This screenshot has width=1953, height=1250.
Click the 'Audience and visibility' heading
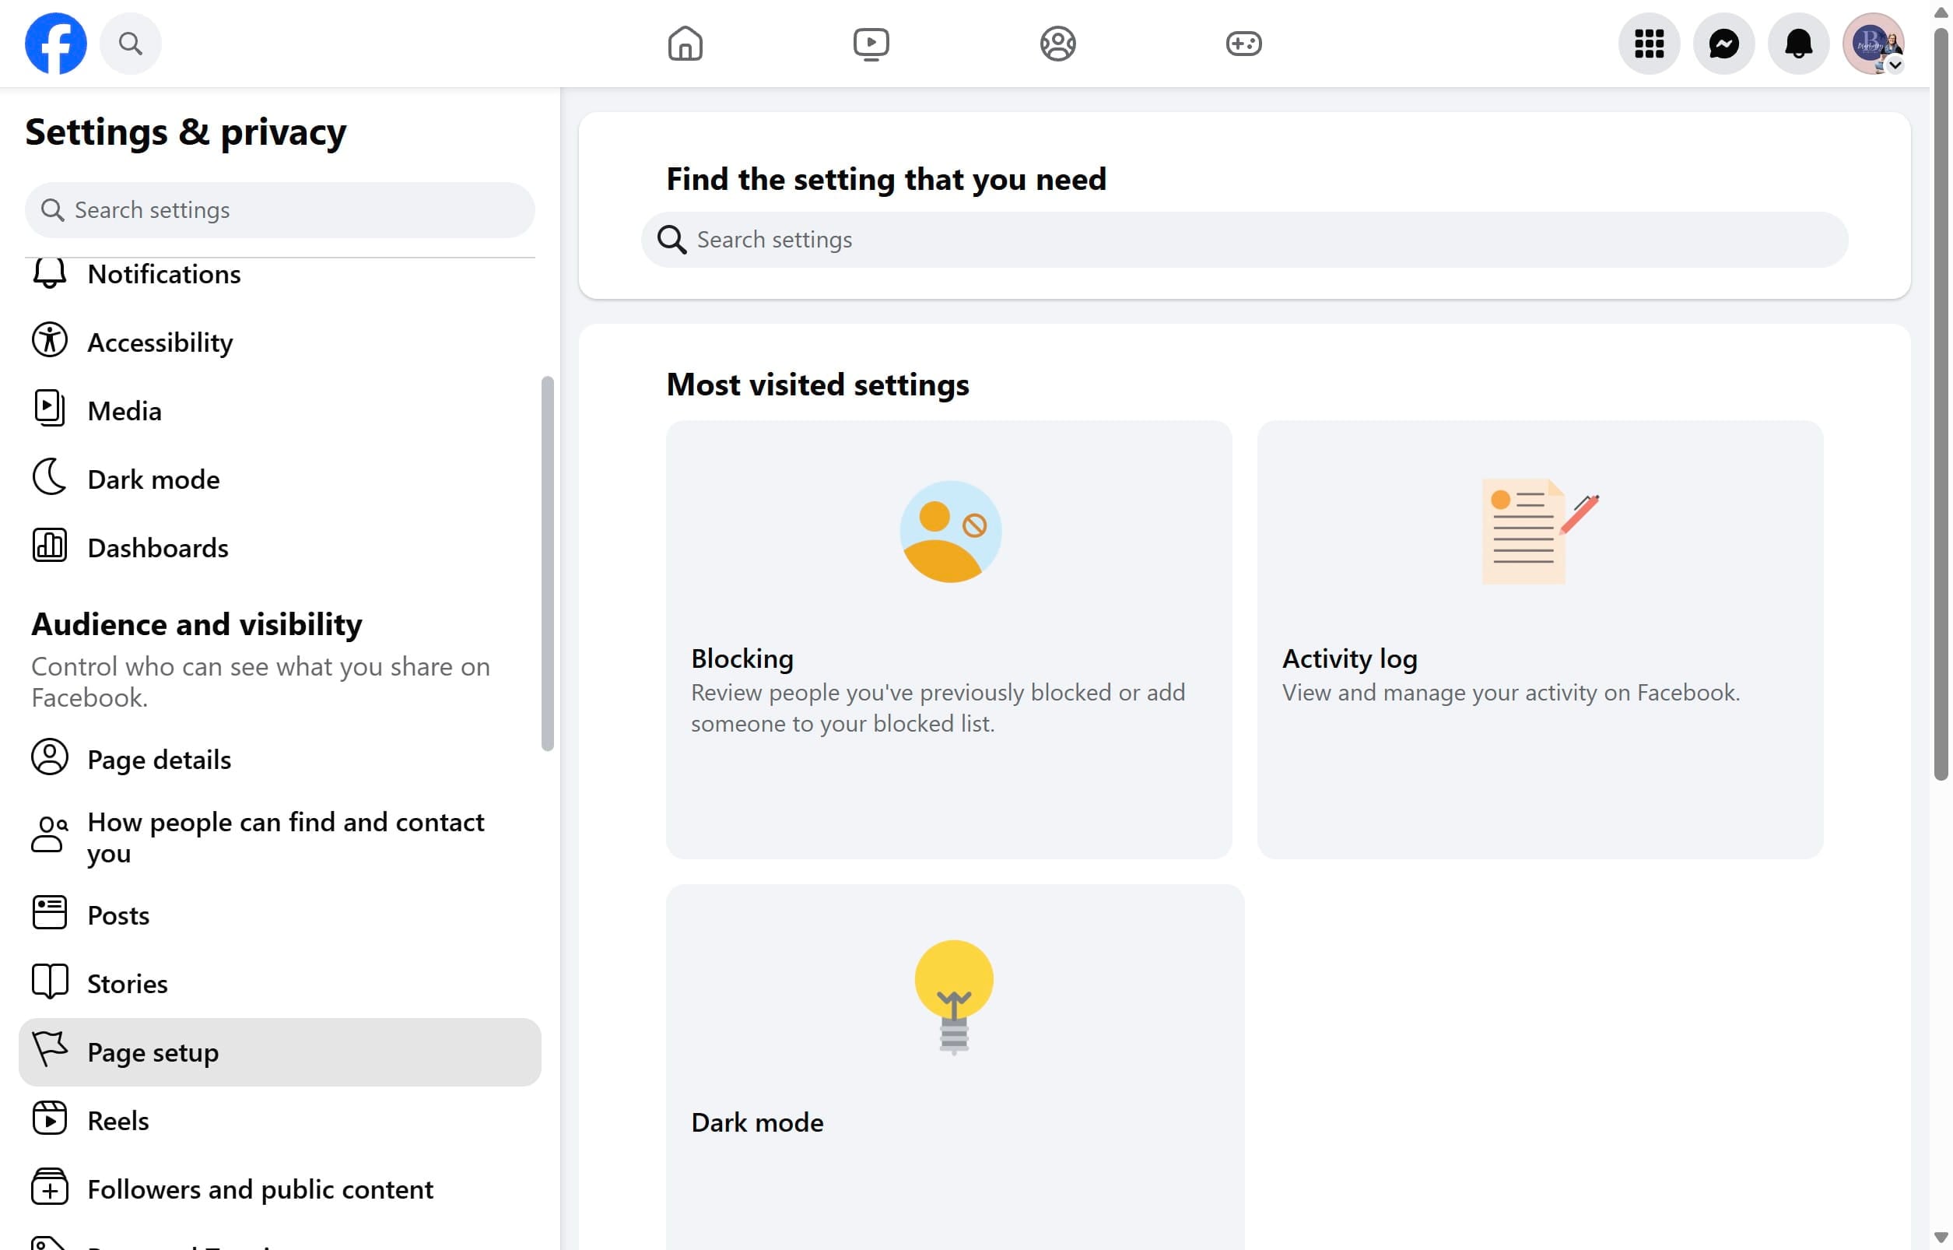click(196, 624)
